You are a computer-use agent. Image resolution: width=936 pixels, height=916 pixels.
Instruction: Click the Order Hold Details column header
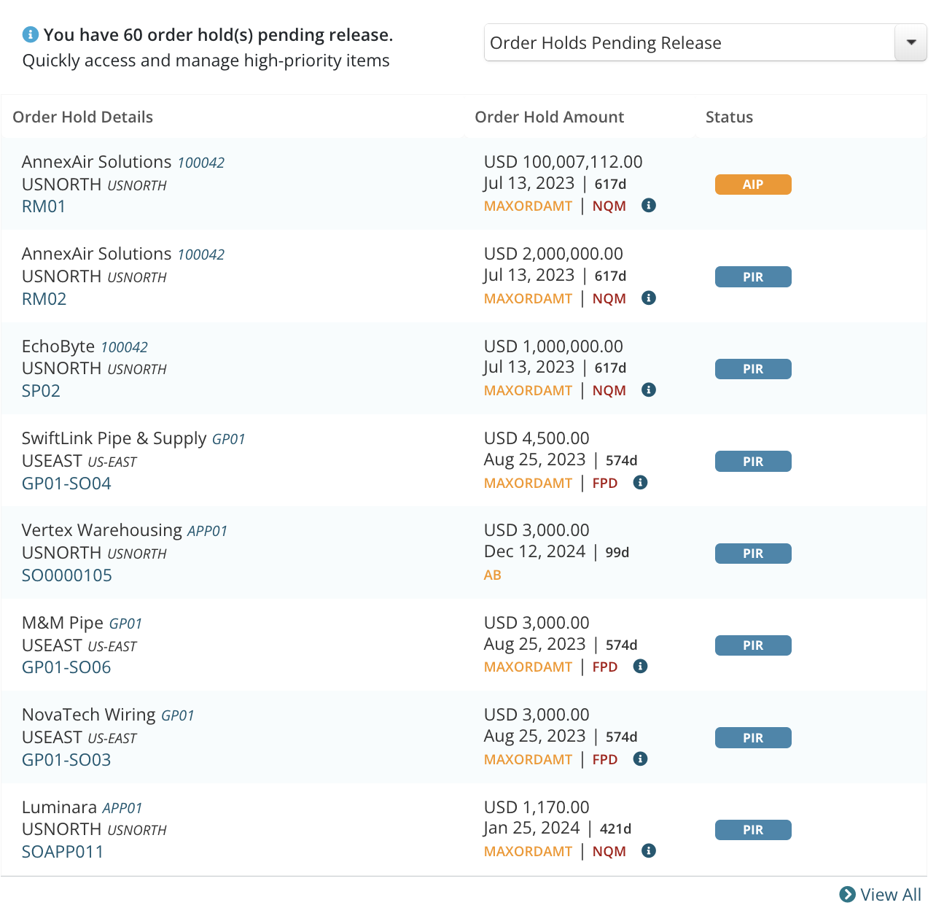coord(83,117)
